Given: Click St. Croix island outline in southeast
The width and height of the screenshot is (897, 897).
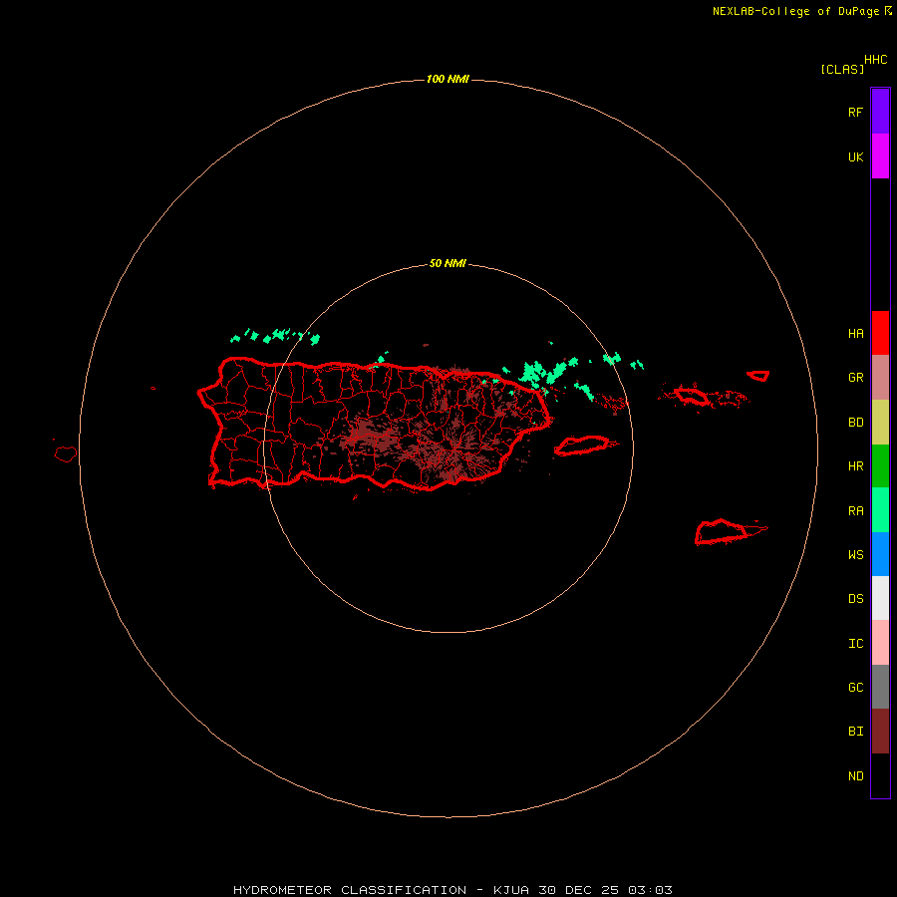Looking at the screenshot, I should point(722,531).
